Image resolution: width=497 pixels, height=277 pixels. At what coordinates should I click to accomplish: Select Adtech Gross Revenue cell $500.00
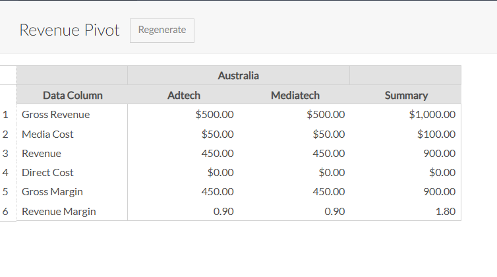click(215, 115)
